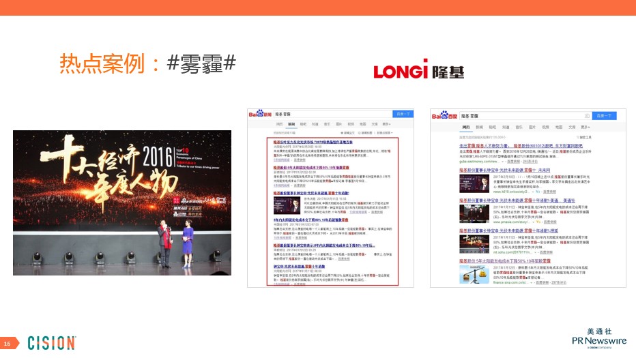
Task: Click the CISION logo at bottom left
Action: click(51, 343)
